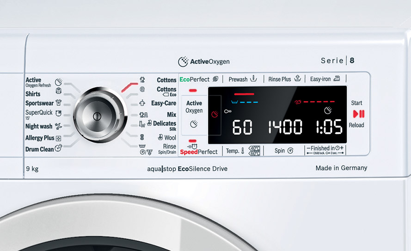Tap the 60 temperature value on display
Screen dimensions: 411x251
coord(242,127)
